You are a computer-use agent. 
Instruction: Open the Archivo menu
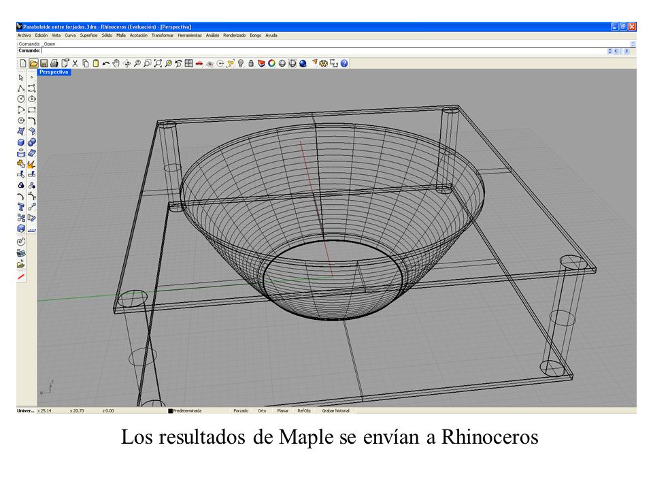pyautogui.click(x=24, y=35)
